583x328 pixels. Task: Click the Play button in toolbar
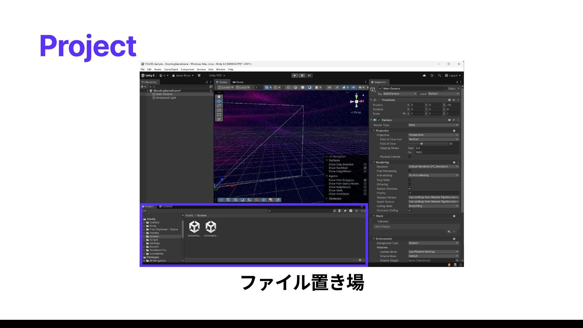tap(295, 76)
